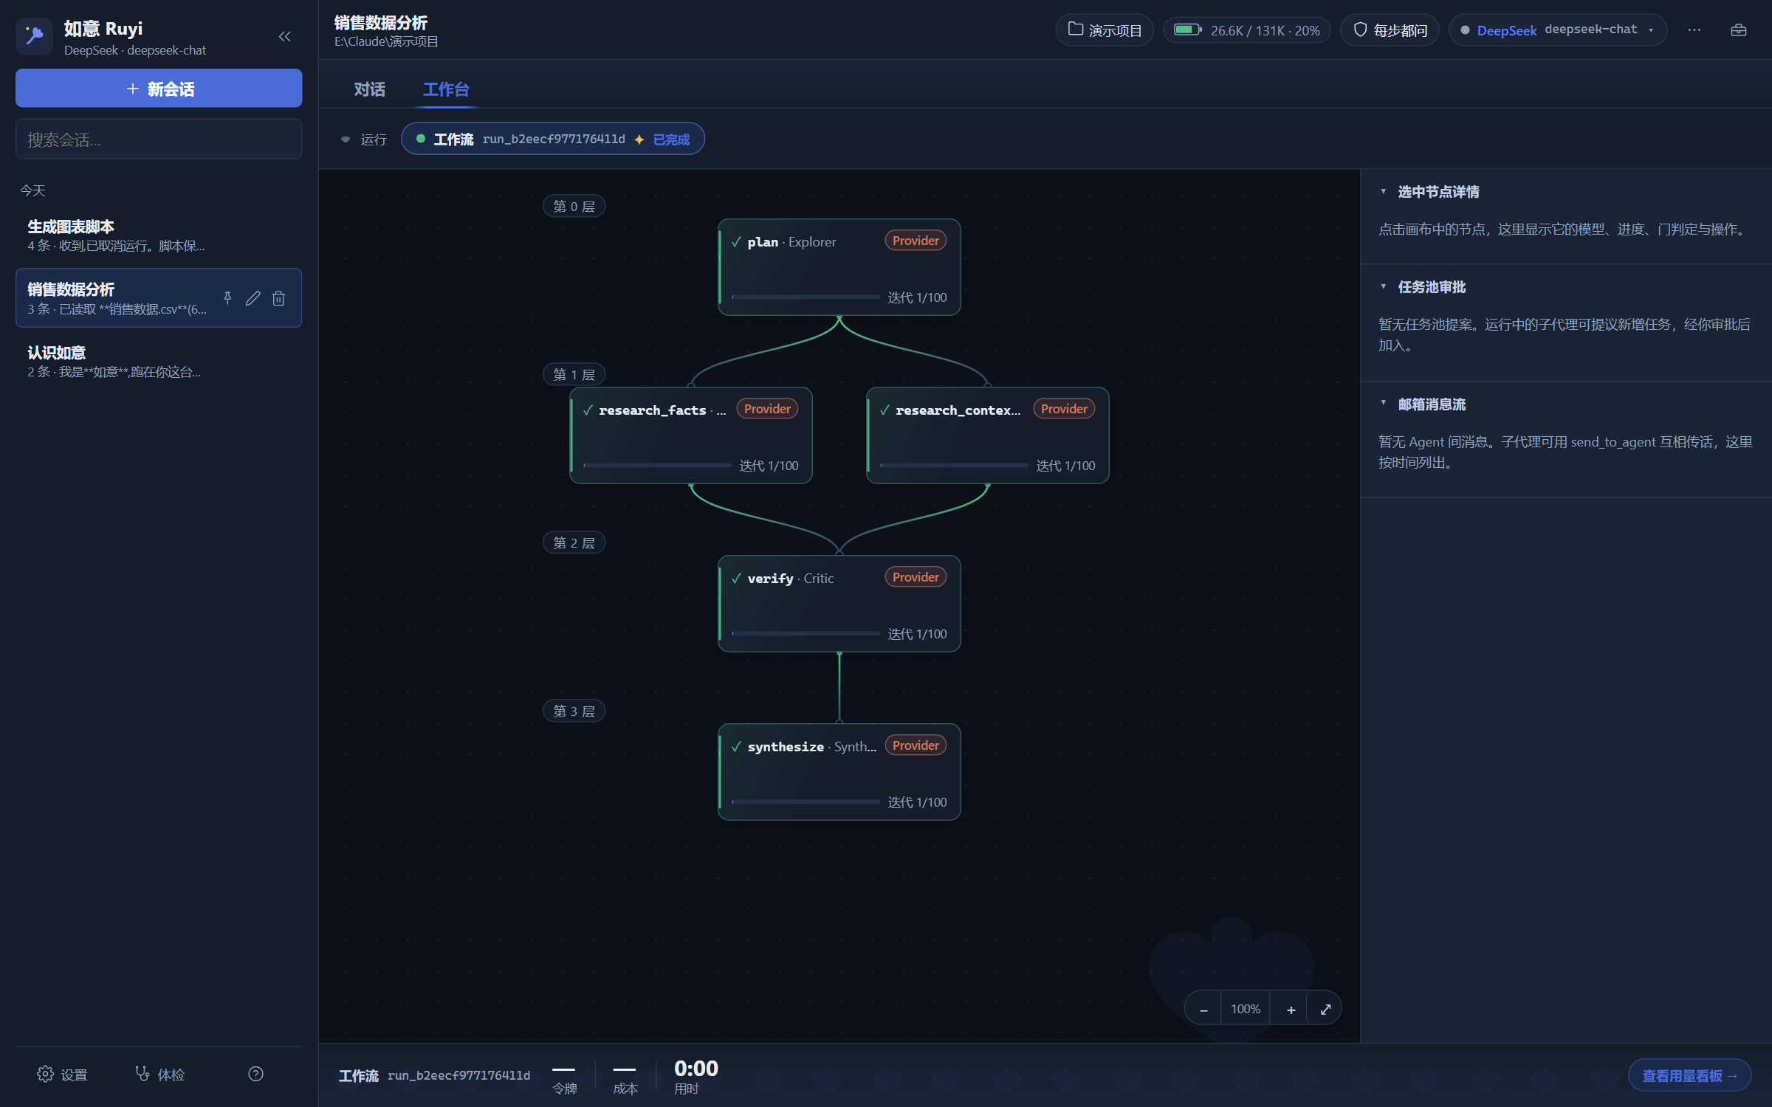Select the research_contex... node
The image size is (1772, 1107).
[988, 435]
